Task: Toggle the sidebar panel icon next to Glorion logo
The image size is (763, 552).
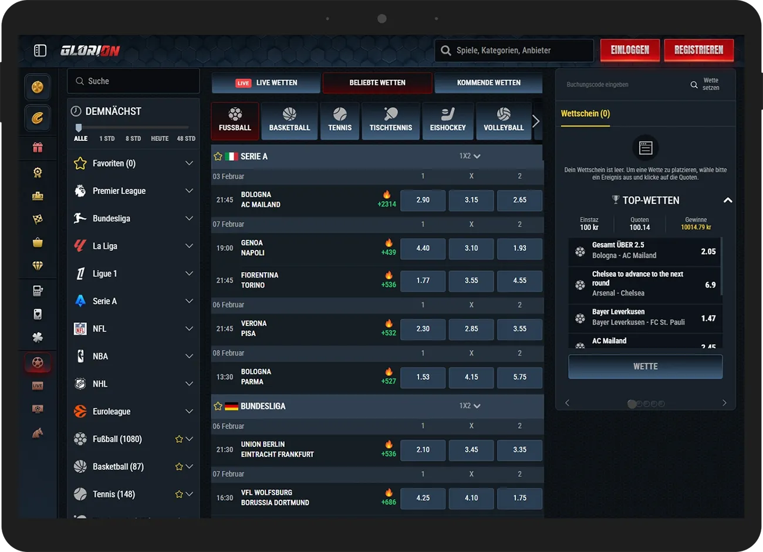Action: coord(40,50)
